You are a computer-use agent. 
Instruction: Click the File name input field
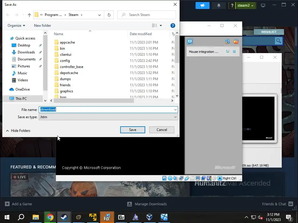pos(106,109)
